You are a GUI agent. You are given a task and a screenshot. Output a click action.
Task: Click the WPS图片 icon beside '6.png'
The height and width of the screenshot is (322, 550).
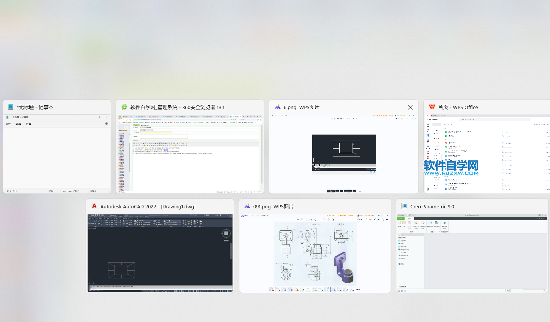[278, 107]
